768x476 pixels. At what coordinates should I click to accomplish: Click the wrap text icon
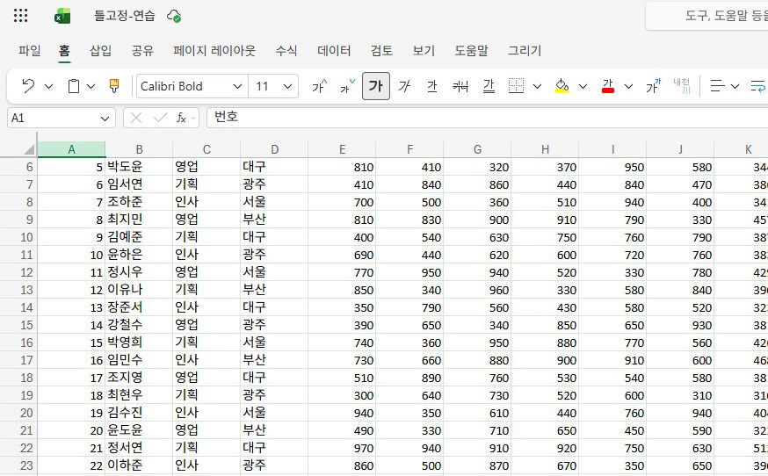759,86
